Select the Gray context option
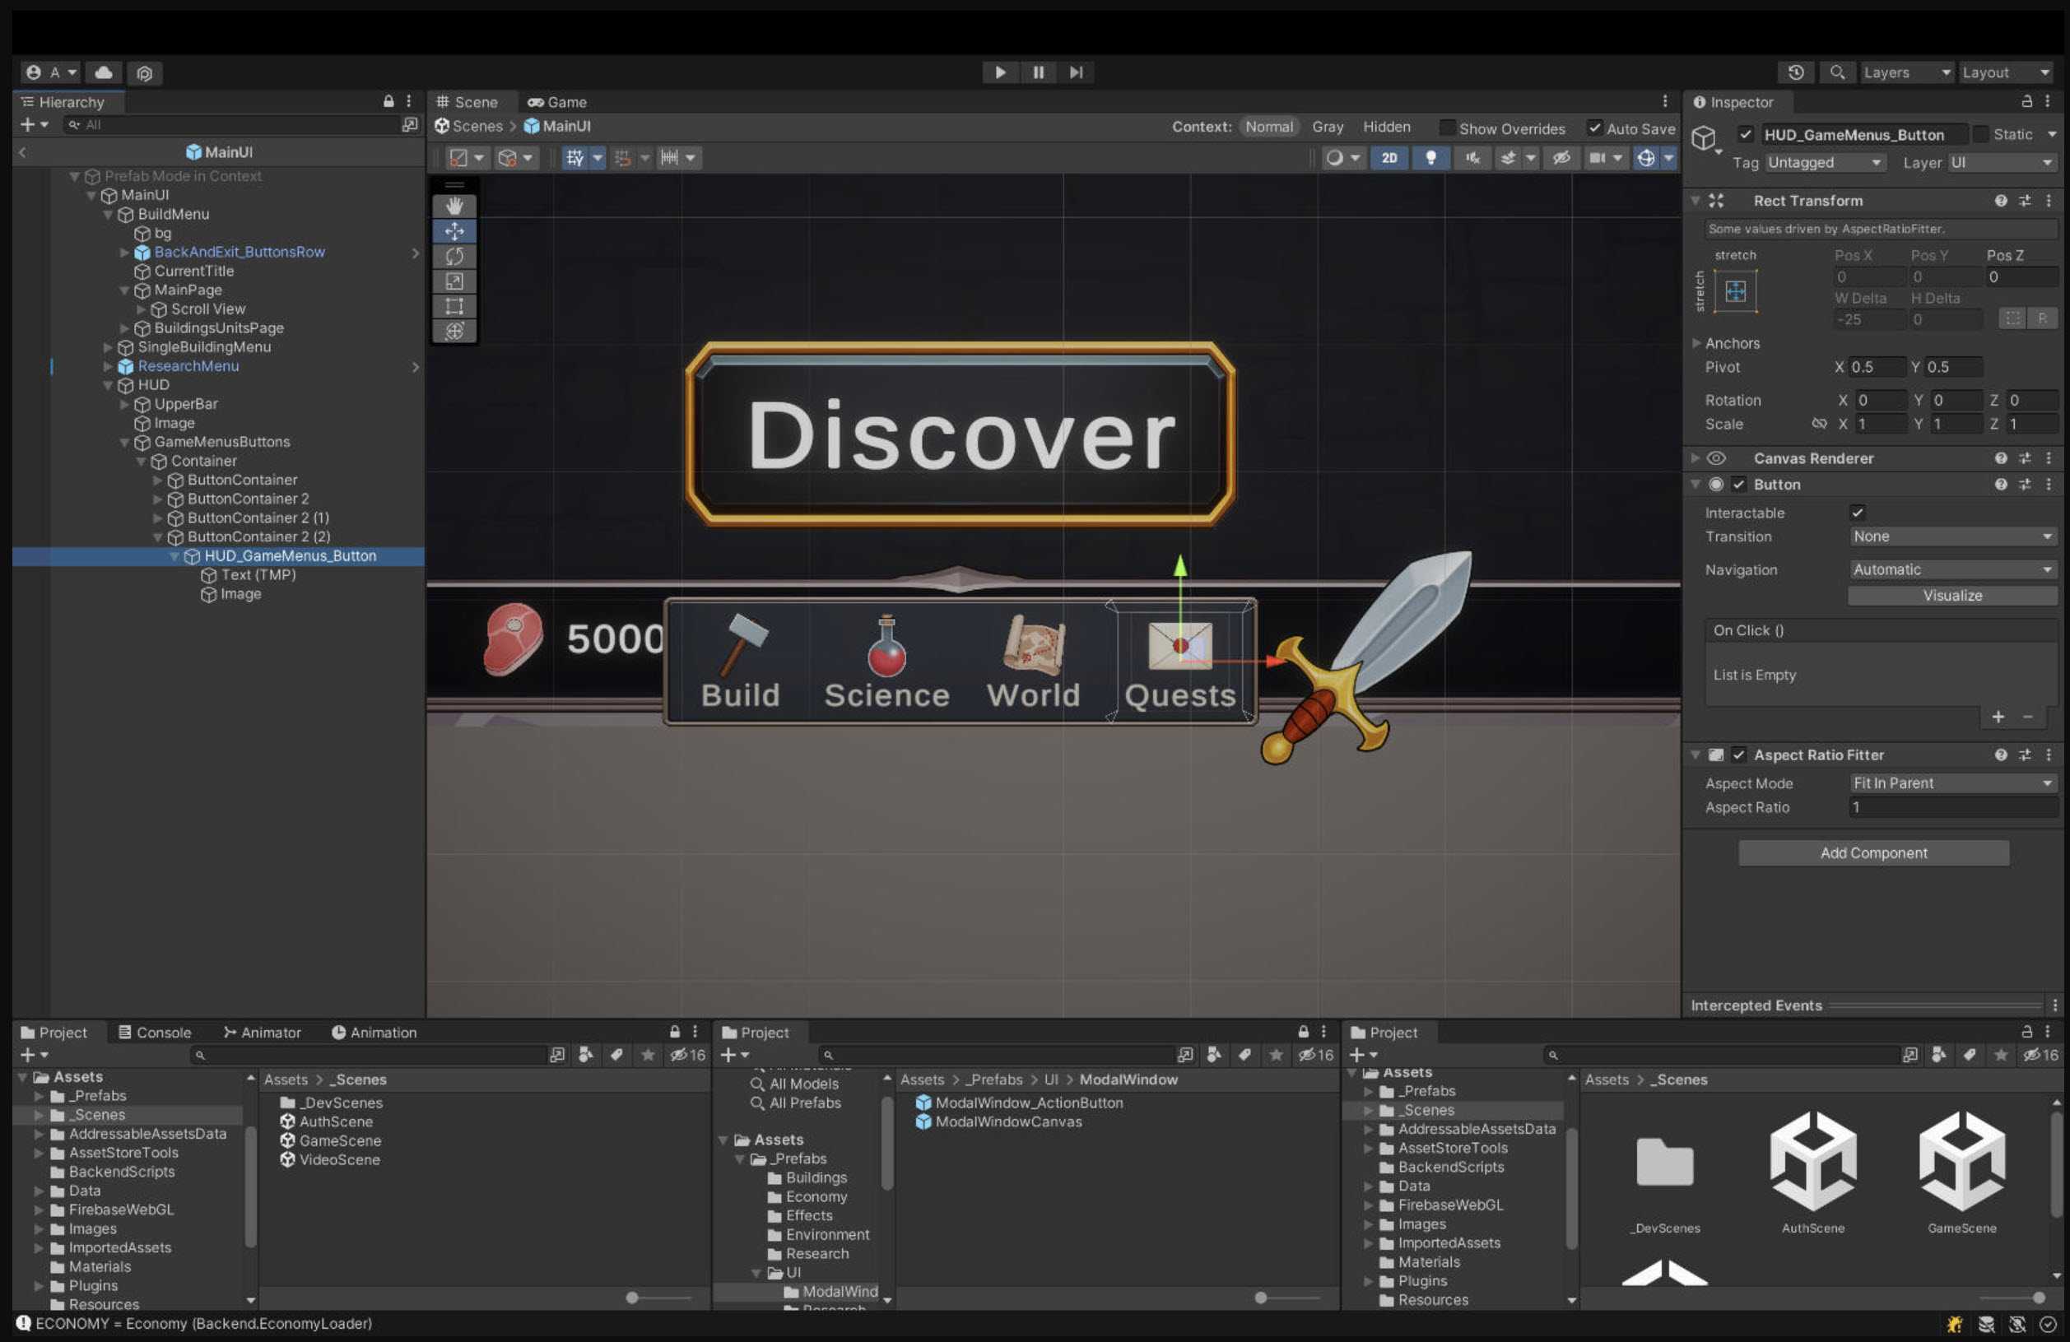The height and width of the screenshot is (1342, 2070). tap(1328, 127)
